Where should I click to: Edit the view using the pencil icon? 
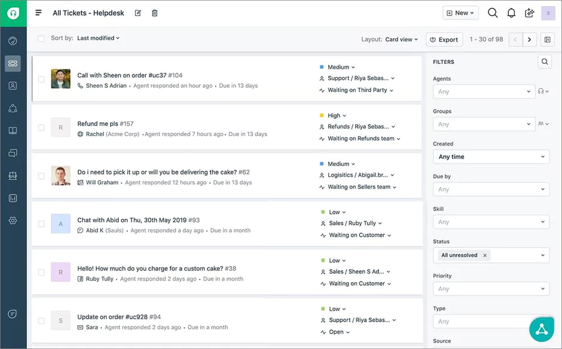137,13
